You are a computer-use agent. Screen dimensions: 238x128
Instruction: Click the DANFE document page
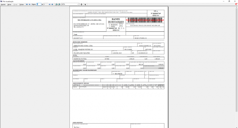tap(119, 67)
